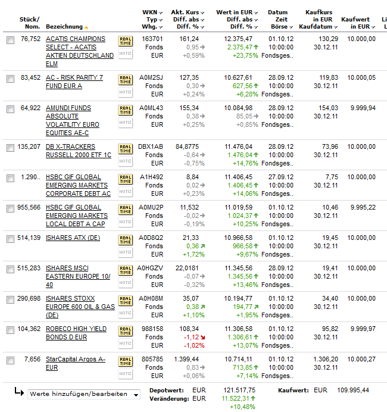Open ACATIS Champions Select fund link
The height and width of the screenshot is (412, 387).
pyautogui.click(x=80, y=51)
